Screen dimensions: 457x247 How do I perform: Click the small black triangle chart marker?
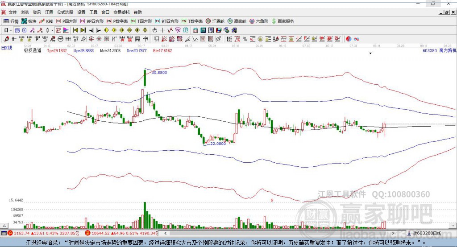point(370,54)
